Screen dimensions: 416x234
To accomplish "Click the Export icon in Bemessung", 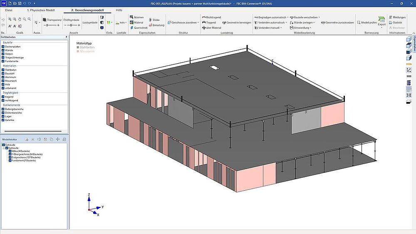I will (381, 20).
